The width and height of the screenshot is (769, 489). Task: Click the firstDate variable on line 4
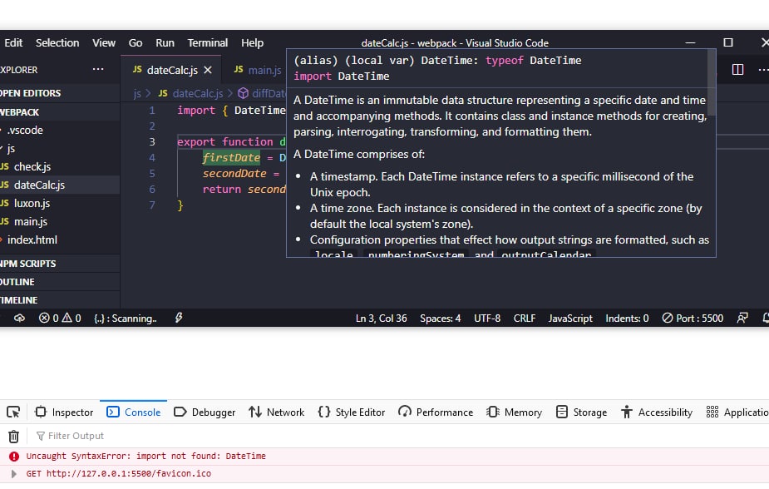coord(231,157)
